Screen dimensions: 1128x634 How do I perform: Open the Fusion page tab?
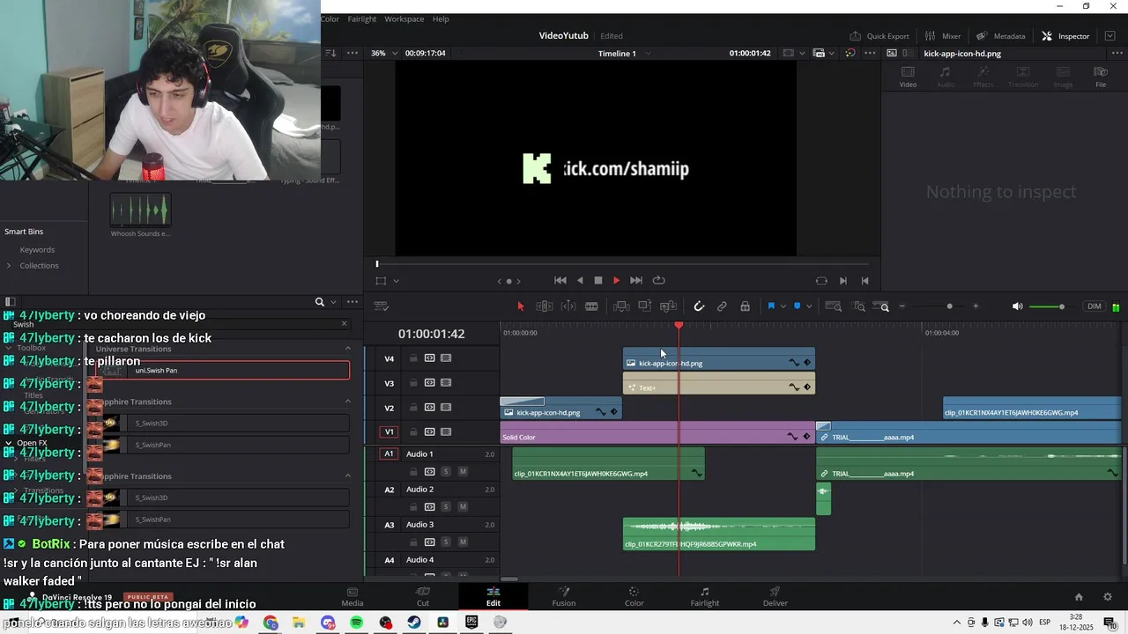click(x=564, y=597)
